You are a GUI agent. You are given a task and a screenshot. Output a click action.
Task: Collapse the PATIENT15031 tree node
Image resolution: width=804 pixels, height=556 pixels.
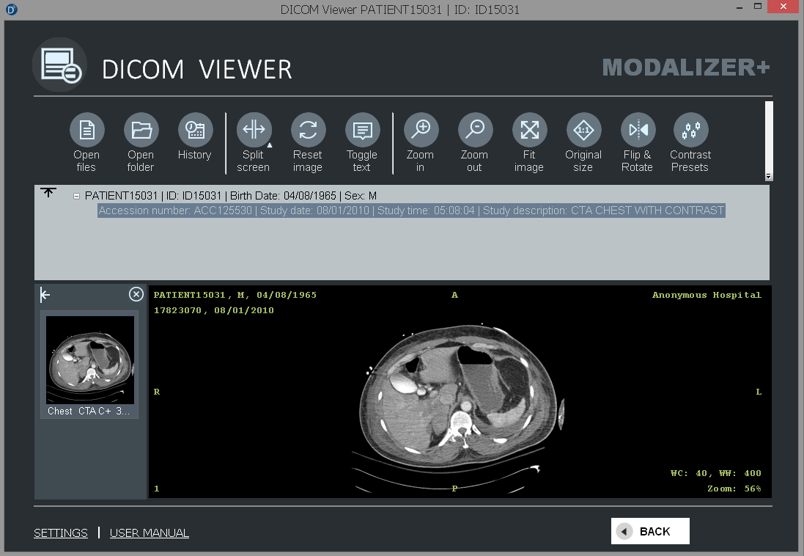click(x=76, y=196)
